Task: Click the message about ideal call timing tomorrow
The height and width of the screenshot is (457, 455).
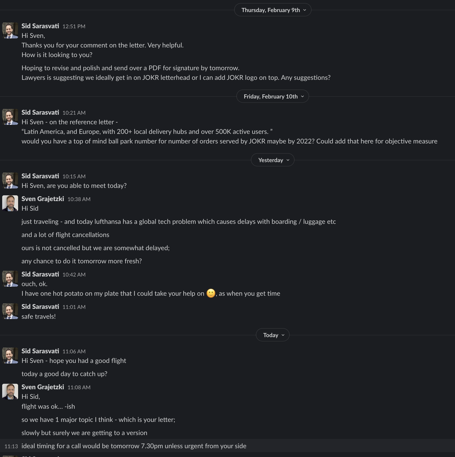Action: point(134,446)
